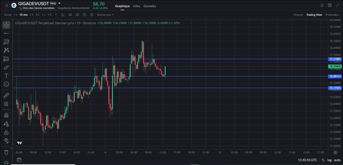Switch to Trading View chart mode

pyautogui.click(x=314, y=15)
